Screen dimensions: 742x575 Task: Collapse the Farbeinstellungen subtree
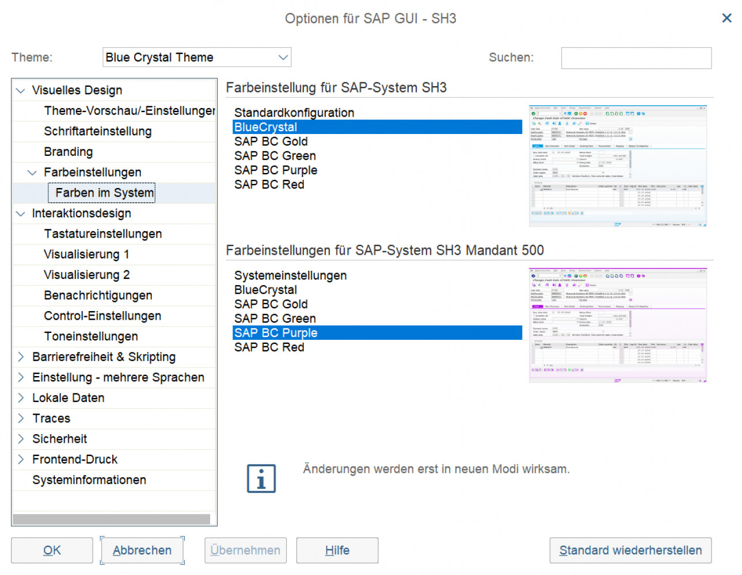[32, 172]
